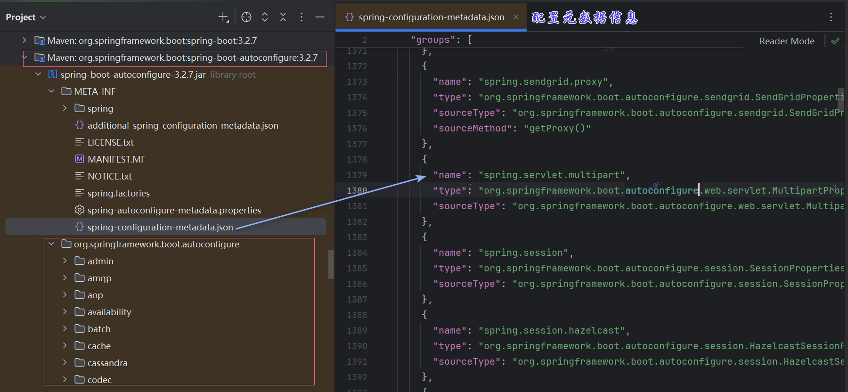Image resolution: width=848 pixels, height=392 pixels.
Task: Select additional-spring-configuration-metadata.json file
Action: pos(183,125)
